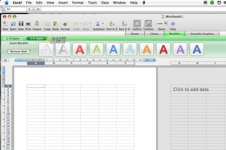Click the horizontal page ruler
The image size is (226, 150).
(x=85, y=60)
